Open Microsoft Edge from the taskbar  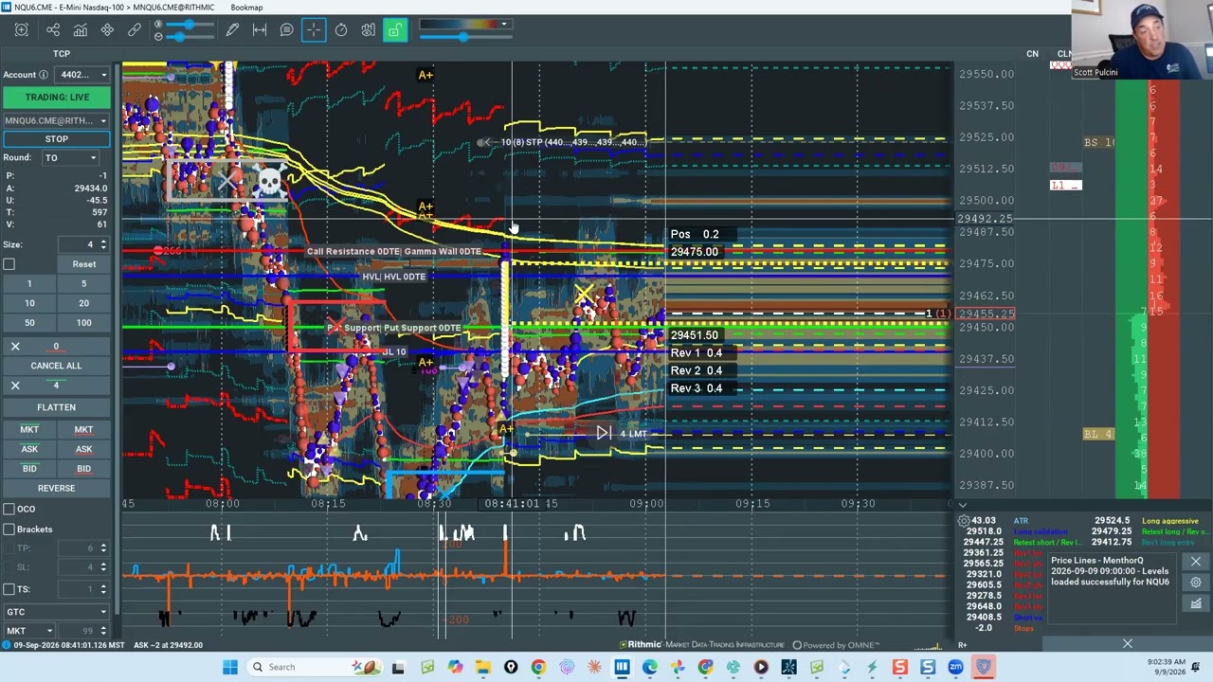tap(650, 667)
